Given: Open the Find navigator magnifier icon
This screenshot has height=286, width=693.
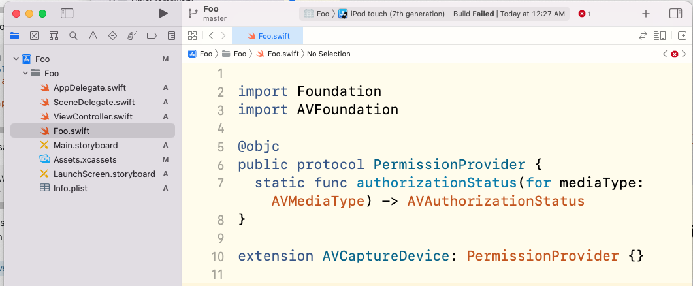Looking at the screenshot, I should tap(73, 36).
